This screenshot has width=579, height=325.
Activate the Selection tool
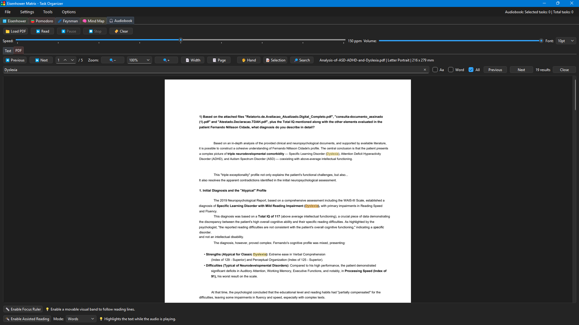click(275, 60)
